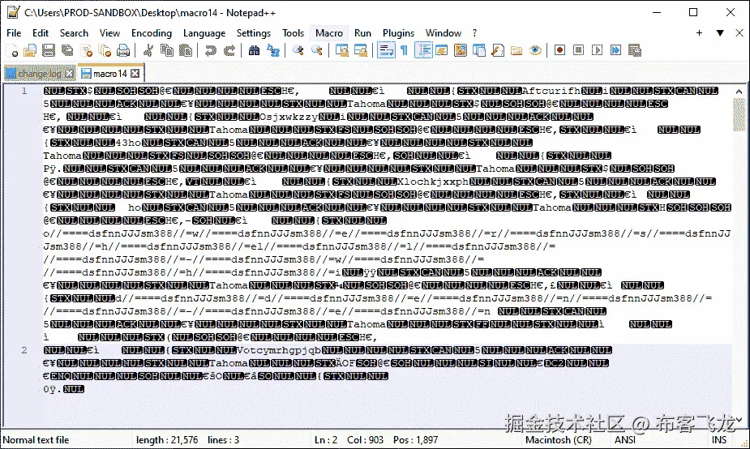This screenshot has width=750, height=449.
Task: Click the Cut scissors icon
Action: tap(148, 50)
